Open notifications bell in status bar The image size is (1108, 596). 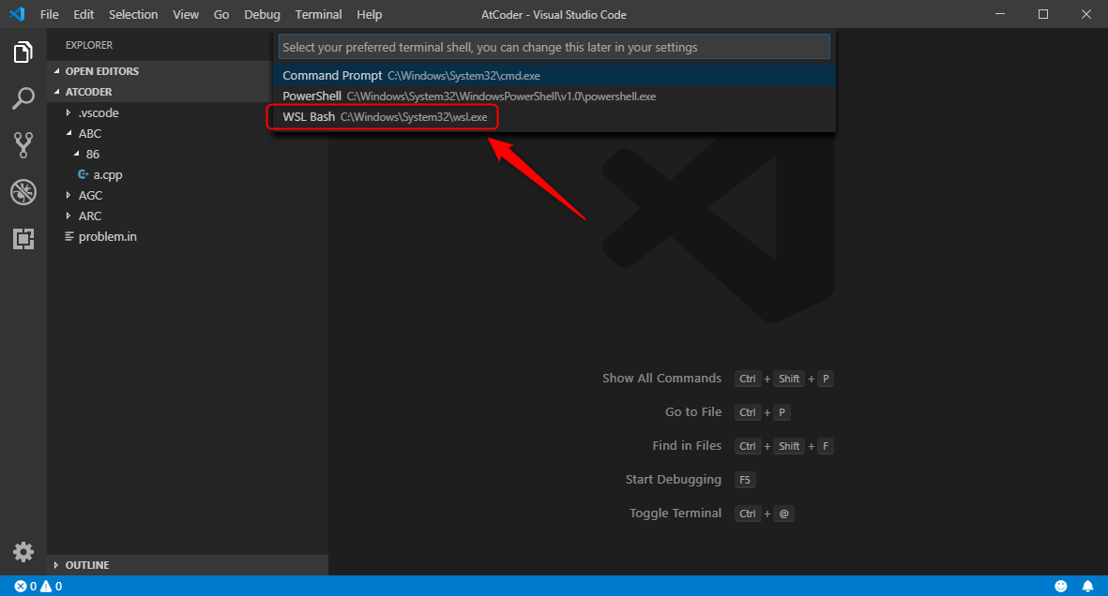1087,586
